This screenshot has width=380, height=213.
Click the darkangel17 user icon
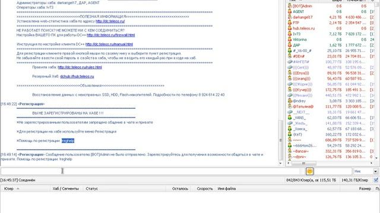coord(290,17)
